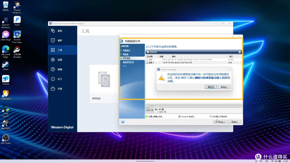Open Acronis True Image desktop shortcut
This screenshot has height=163, width=290.
pos(17,37)
